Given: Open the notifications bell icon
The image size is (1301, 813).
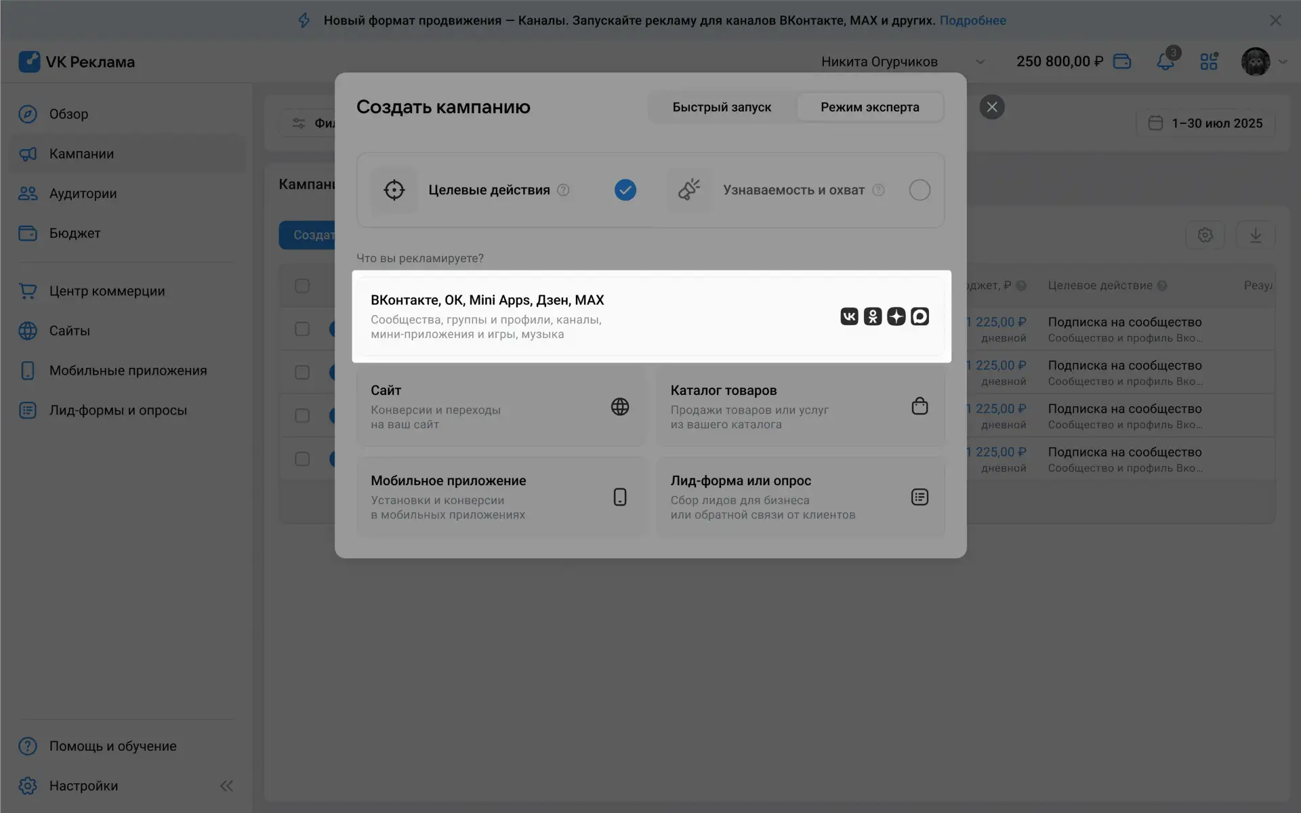Looking at the screenshot, I should (1165, 62).
